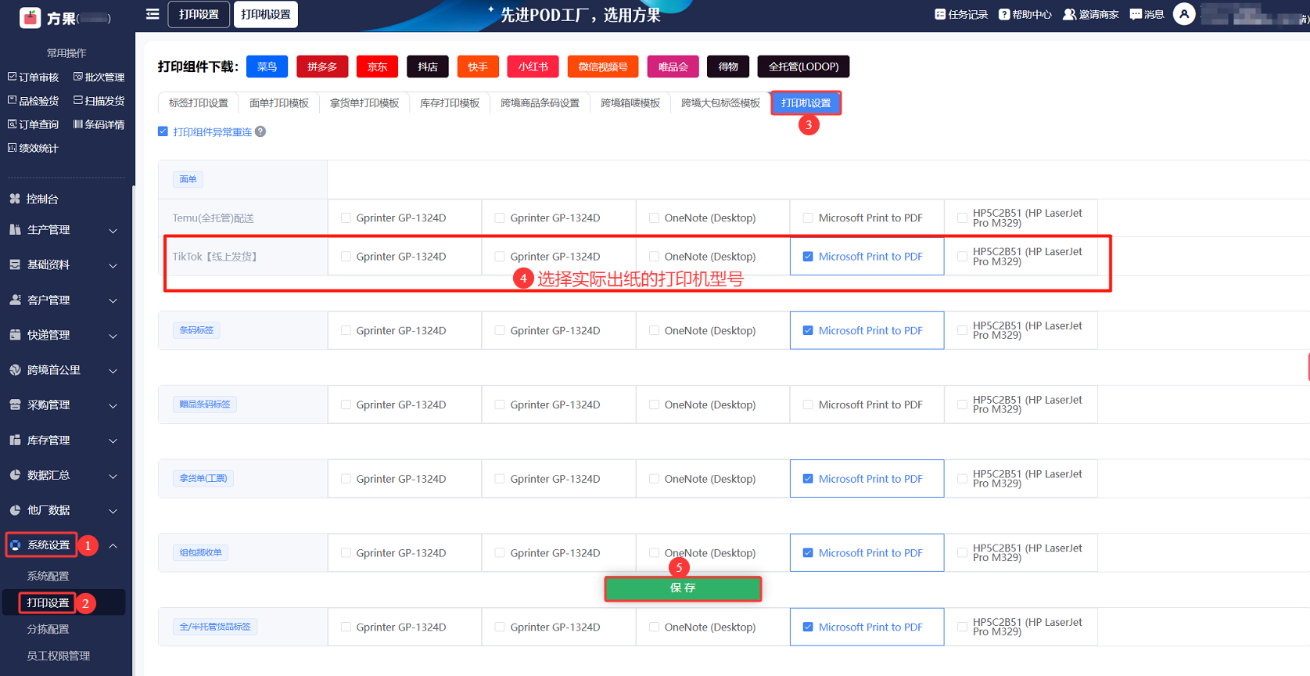Open the 扫描发货 shortcut
Viewport: 1310px width, 676px height.
(x=99, y=100)
